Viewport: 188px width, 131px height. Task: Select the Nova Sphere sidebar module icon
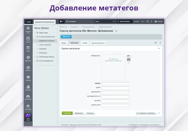point(28,117)
